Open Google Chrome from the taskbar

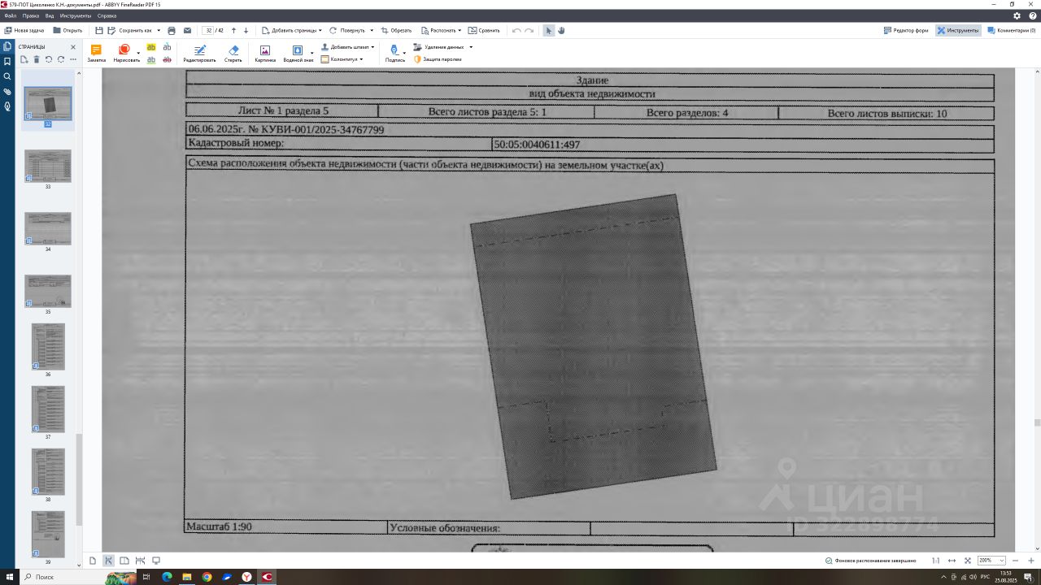207,577
